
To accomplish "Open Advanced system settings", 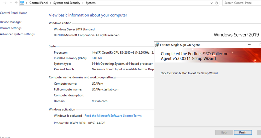I will (17, 34).
